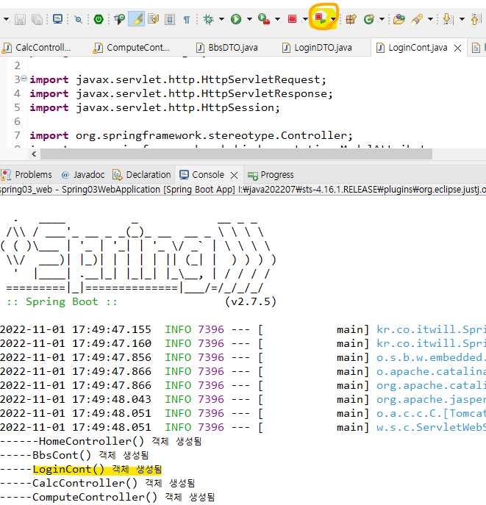486x505 pixels.
Task: Click the red Stop icon
Action: coord(292,19)
